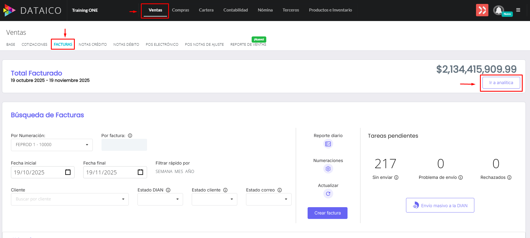530x238 pixels.
Task: Expand the Por Numeración dropdown
Action: pos(52,145)
